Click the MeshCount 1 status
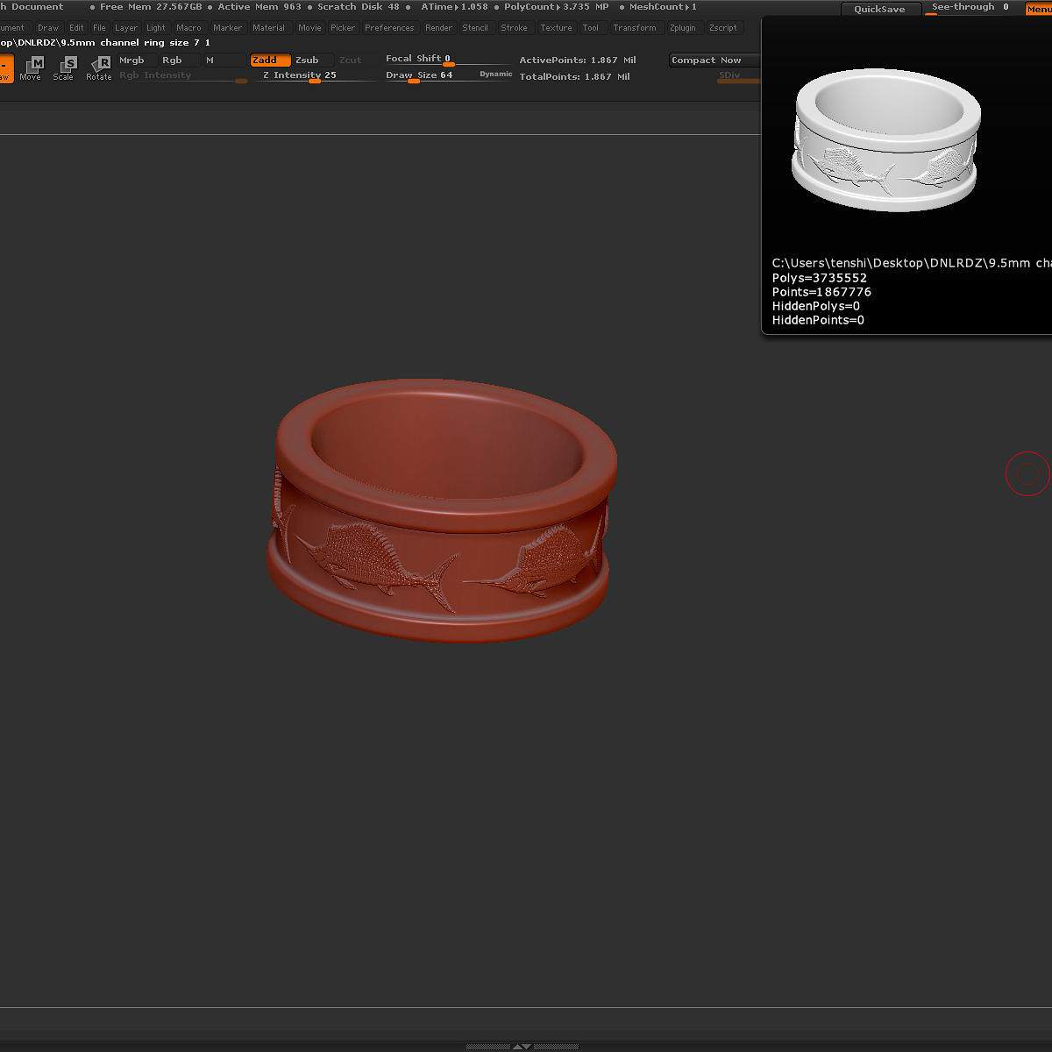Viewport: 1052px width, 1052px height. point(663,7)
